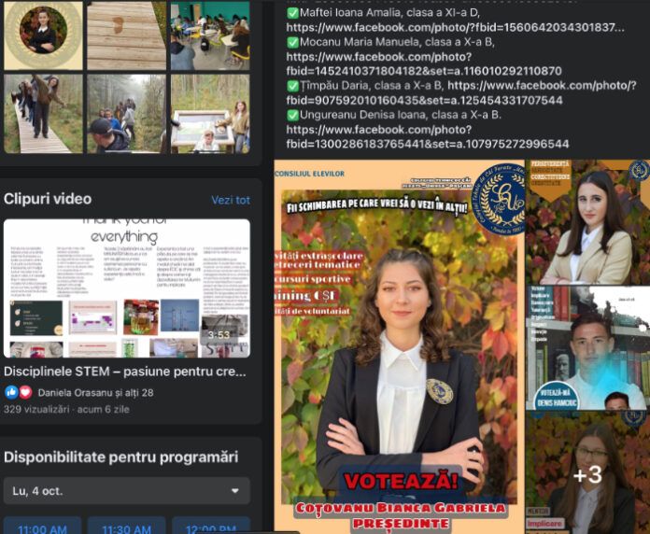
Task: Open the circular portrait photo thumbnail
Action: coord(43,35)
